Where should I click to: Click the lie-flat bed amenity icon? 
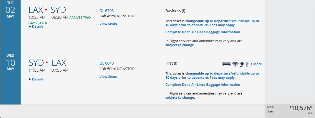226,64
